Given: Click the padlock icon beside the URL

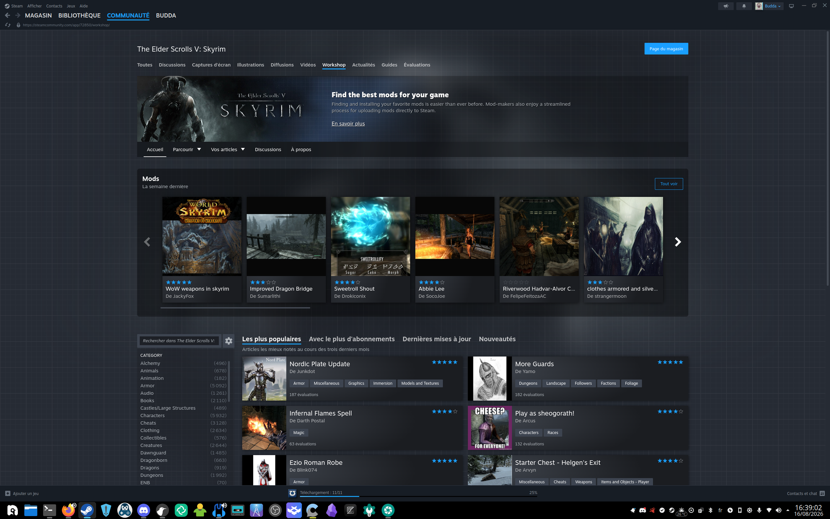Looking at the screenshot, I should click(18, 25).
